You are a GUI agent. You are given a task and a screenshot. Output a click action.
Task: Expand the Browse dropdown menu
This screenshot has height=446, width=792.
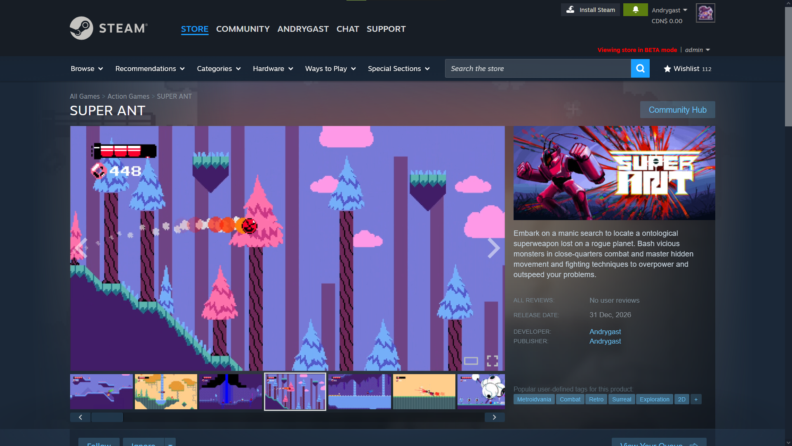(87, 69)
